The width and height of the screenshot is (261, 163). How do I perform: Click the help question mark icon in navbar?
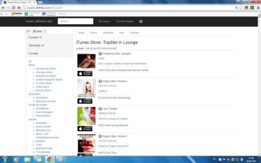click(141, 21)
